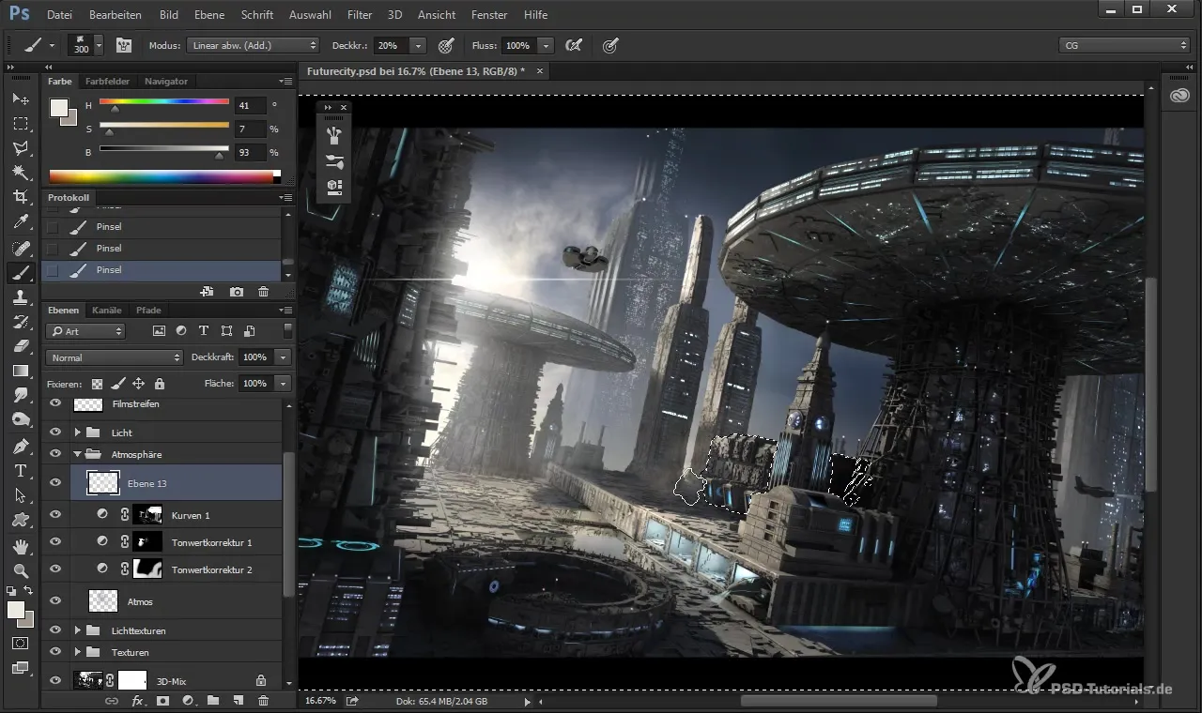
Task: Add layer style fx icon
Action: point(137,701)
